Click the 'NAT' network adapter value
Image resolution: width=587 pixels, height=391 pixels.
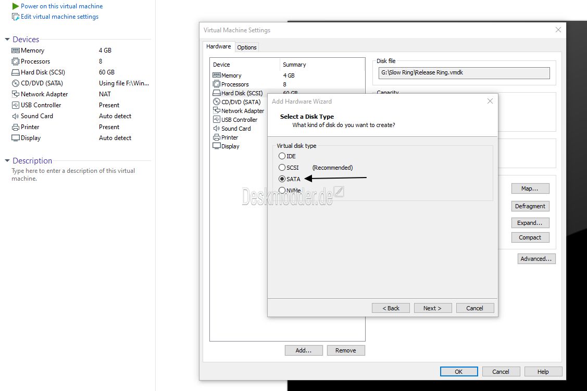point(105,94)
